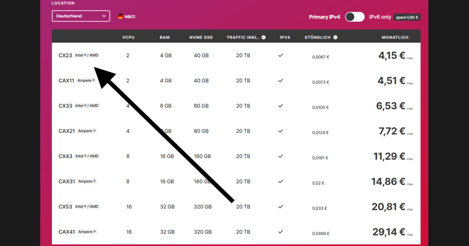This screenshot has height=246, width=469.
Task: Click the 4,51 € monthly price
Action: [x=392, y=80]
